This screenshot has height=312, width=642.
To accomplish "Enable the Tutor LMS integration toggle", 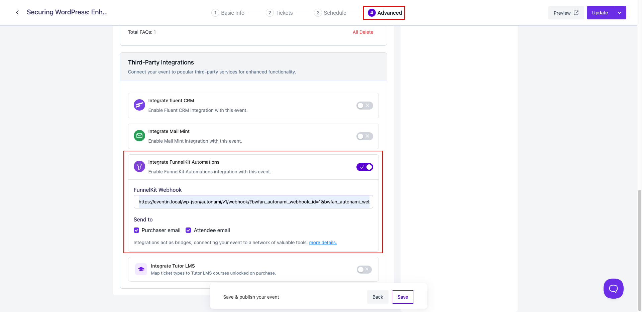I will coord(364,270).
